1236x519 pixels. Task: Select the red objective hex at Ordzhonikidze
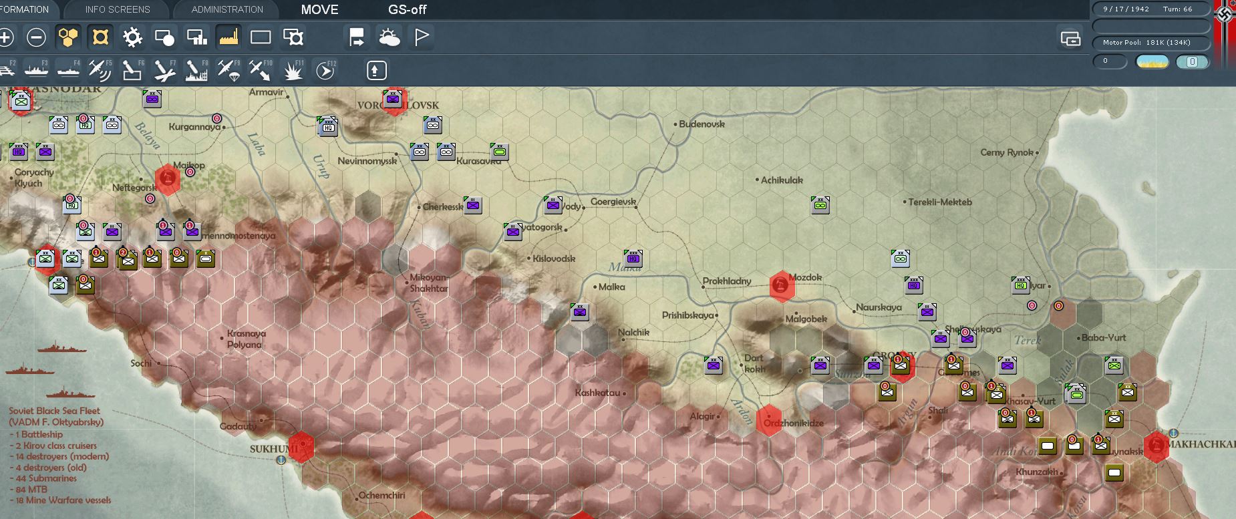[768, 420]
